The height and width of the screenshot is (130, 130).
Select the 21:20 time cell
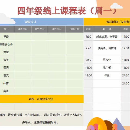click(x=126, y=75)
